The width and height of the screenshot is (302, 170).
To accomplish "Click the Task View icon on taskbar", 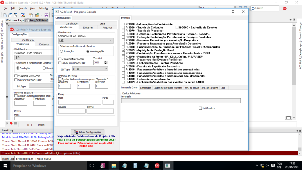I will (92, 166).
